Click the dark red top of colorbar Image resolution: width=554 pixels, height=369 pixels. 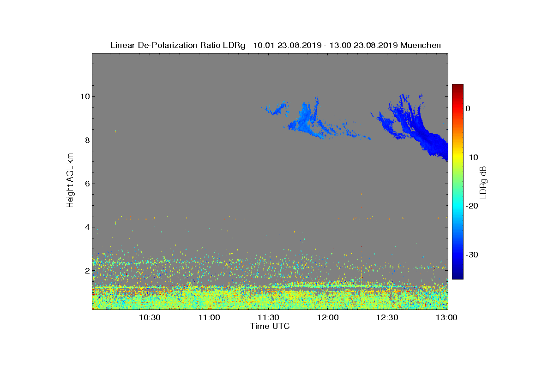(458, 87)
